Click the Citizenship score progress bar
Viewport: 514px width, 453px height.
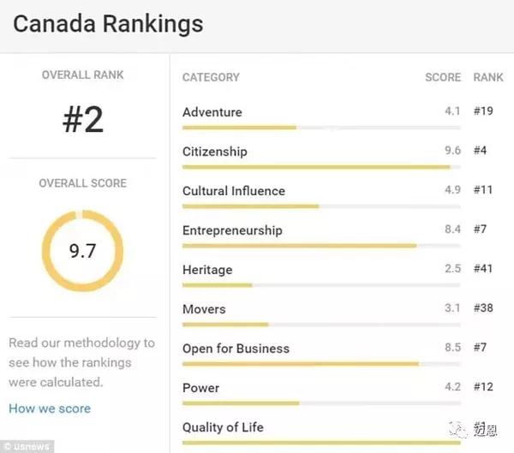click(321, 167)
